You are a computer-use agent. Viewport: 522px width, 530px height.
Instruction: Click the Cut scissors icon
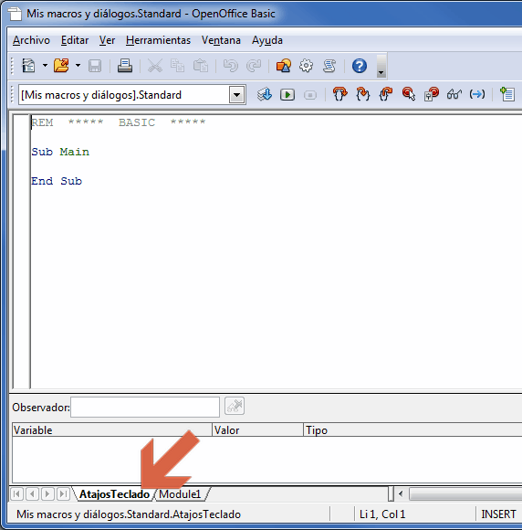point(155,66)
